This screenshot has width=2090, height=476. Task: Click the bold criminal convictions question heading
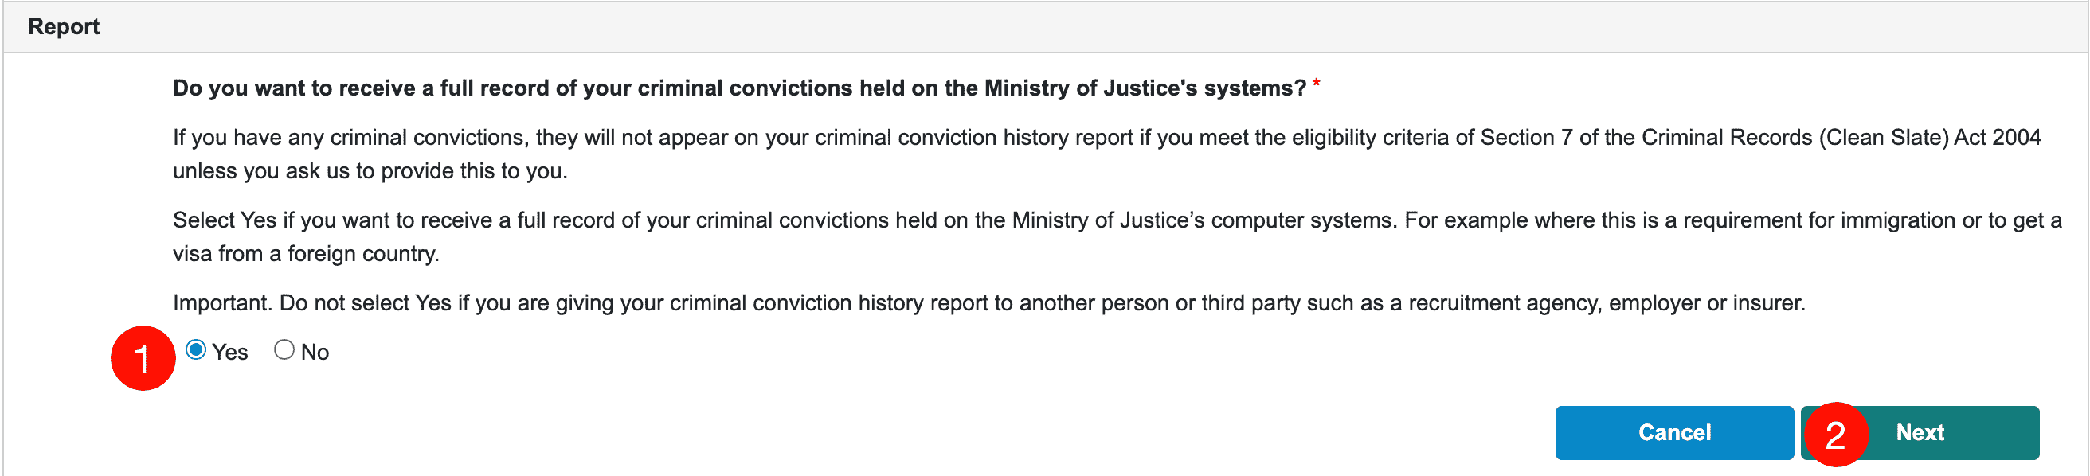[738, 88]
